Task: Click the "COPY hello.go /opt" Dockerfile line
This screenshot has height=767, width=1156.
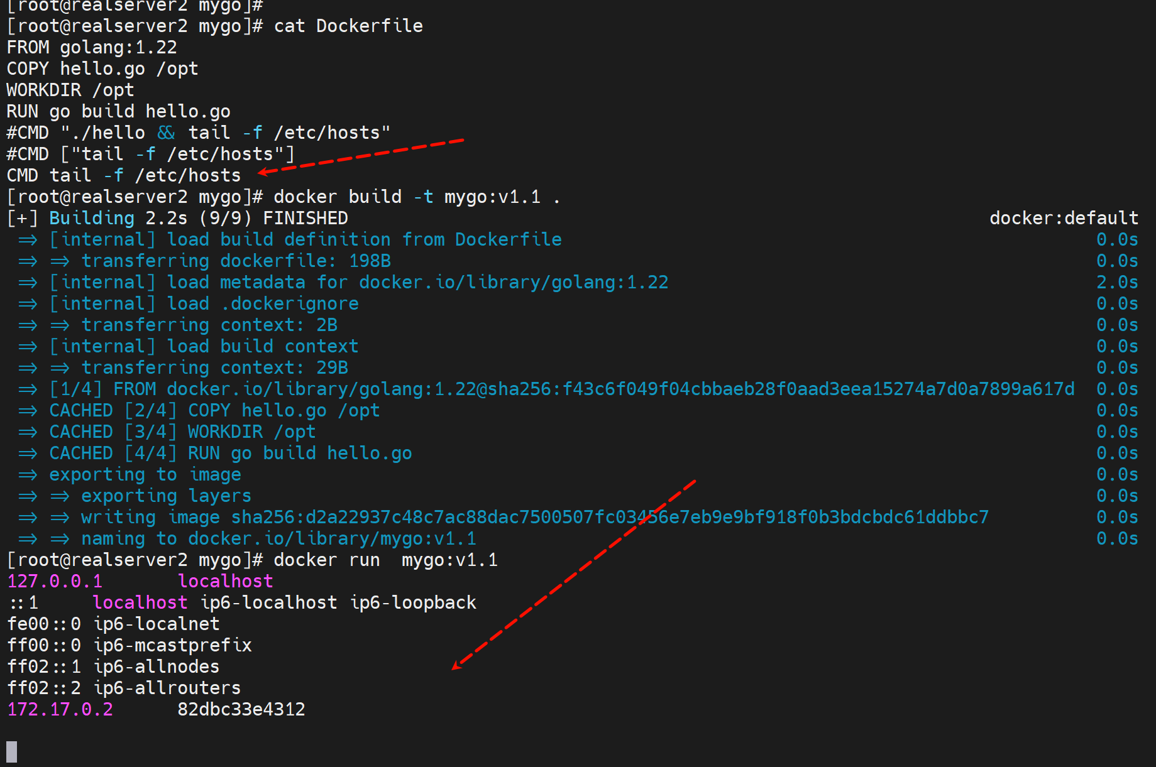Action: coord(102,69)
